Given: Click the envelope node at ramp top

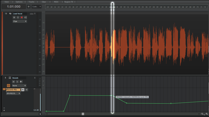Looking at the screenshot, I should (x=70, y=95).
